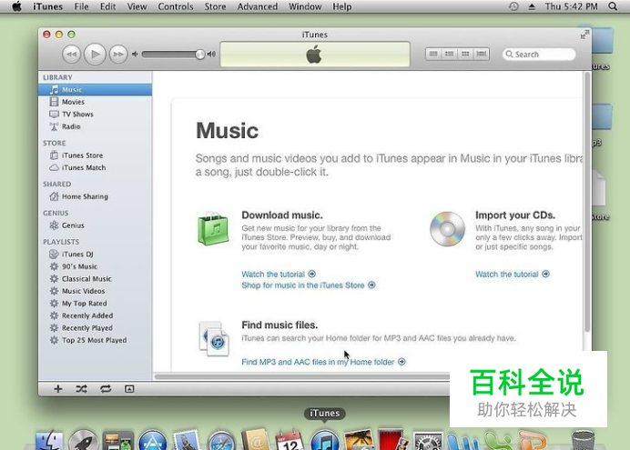Open the Edit menu

[x=107, y=6]
